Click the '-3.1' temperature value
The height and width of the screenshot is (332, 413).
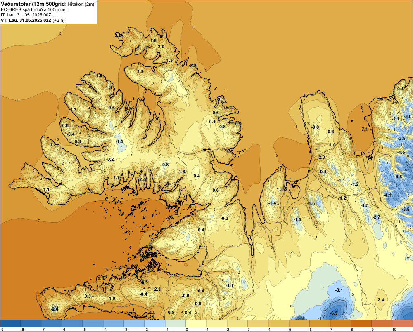tap(339, 290)
